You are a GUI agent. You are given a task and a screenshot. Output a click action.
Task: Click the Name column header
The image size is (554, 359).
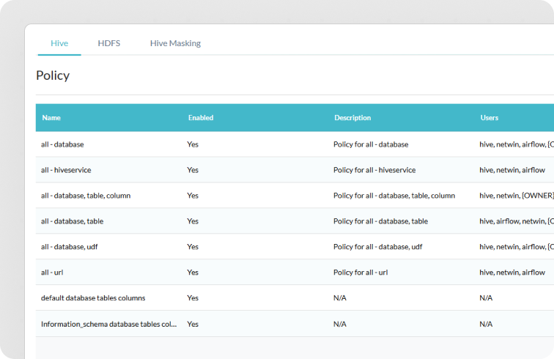[x=51, y=118]
